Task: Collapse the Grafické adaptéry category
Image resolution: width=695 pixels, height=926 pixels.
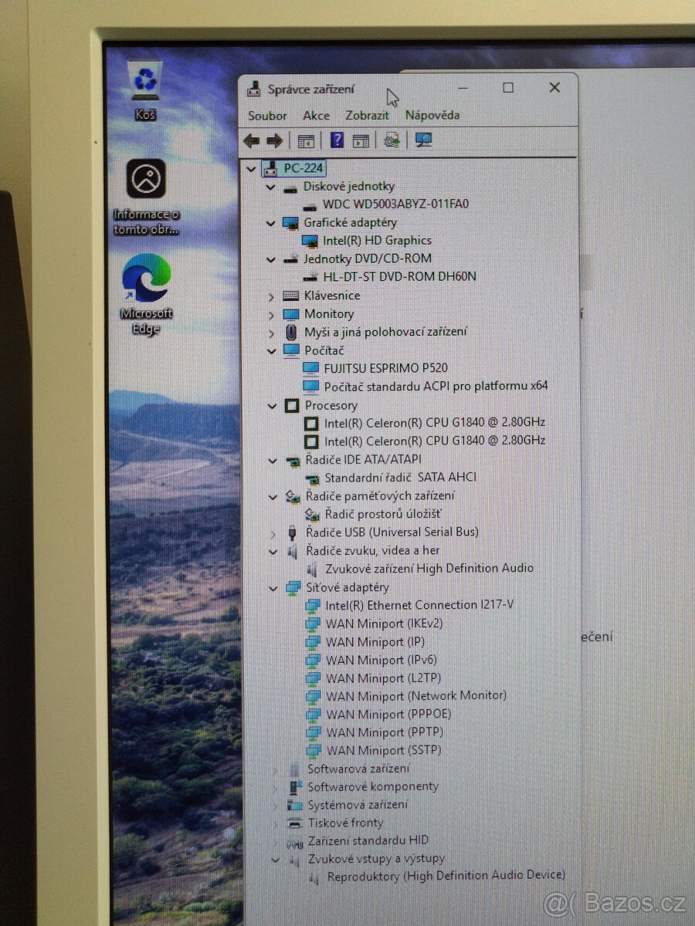Action: coord(270,223)
